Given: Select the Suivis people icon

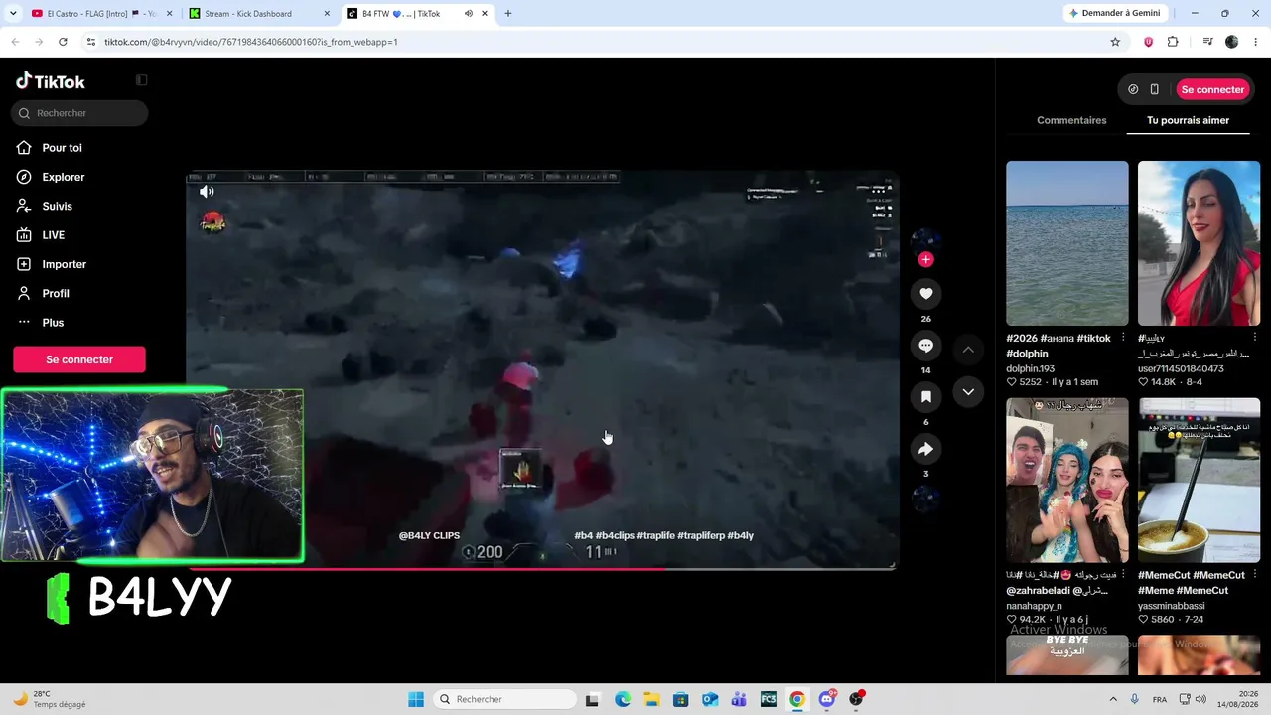Looking at the screenshot, I should (24, 206).
